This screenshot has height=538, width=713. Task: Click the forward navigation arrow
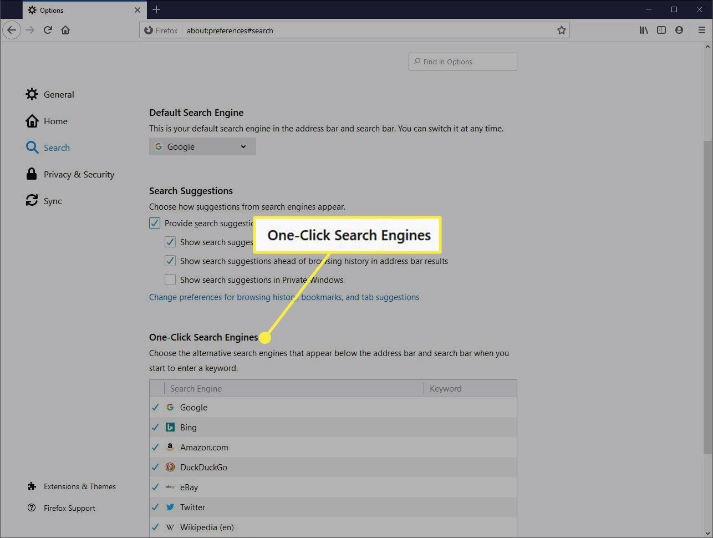30,30
